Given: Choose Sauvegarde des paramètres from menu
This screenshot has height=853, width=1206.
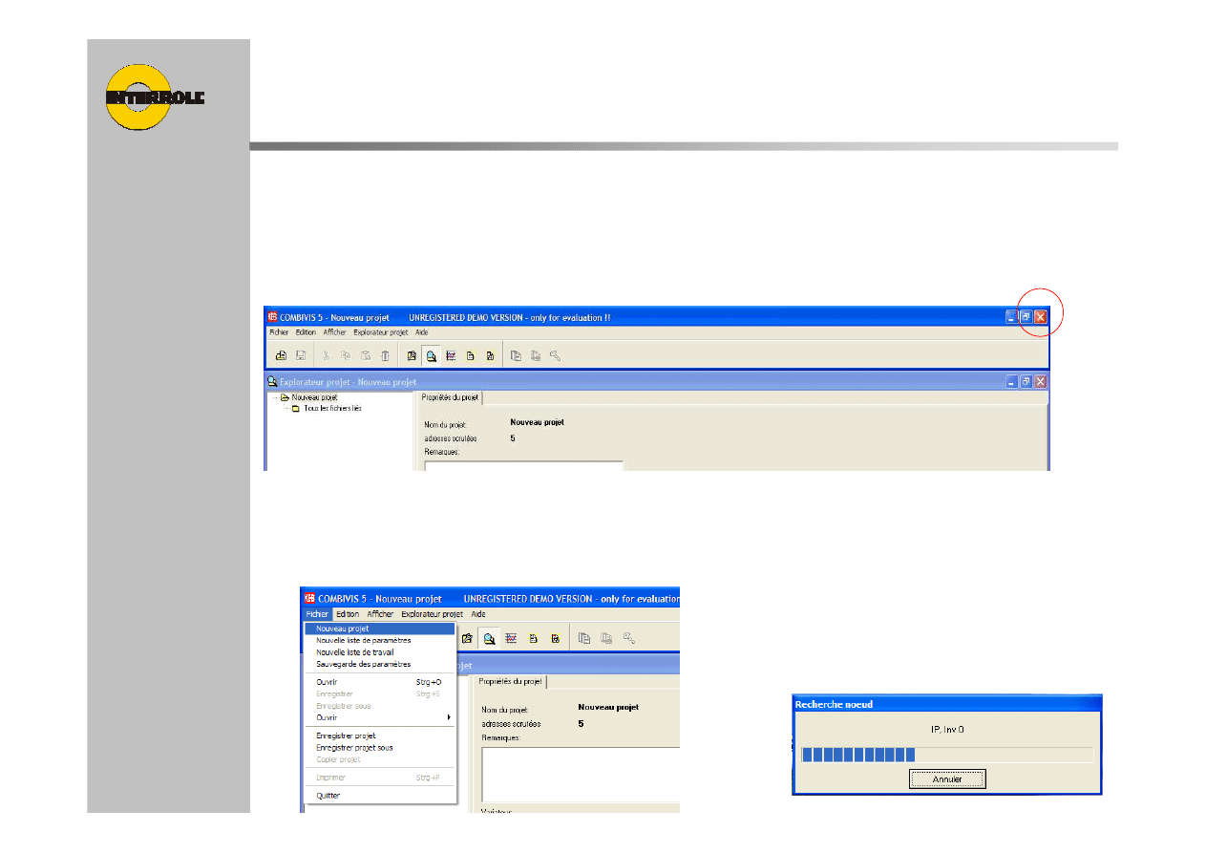Looking at the screenshot, I should point(363,664).
